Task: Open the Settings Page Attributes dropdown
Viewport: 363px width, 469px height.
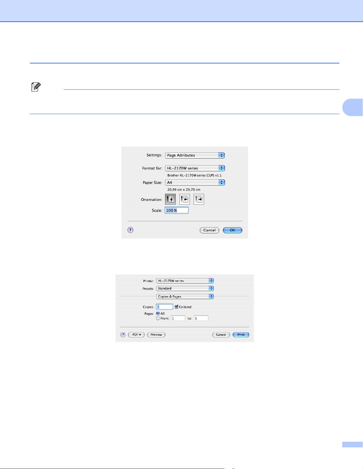Action: 195,155
